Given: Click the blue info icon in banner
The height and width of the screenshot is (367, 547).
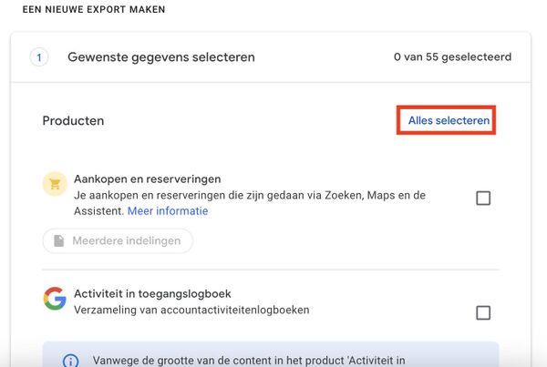Looking at the screenshot, I should [70, 361].
